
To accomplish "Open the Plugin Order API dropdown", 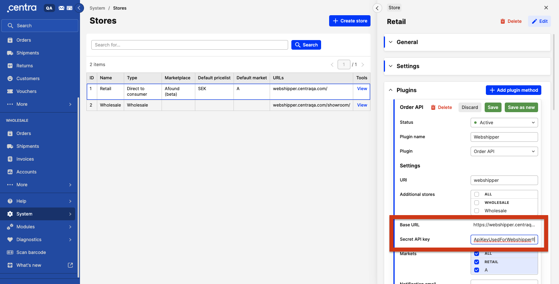I will pos(504,151).
